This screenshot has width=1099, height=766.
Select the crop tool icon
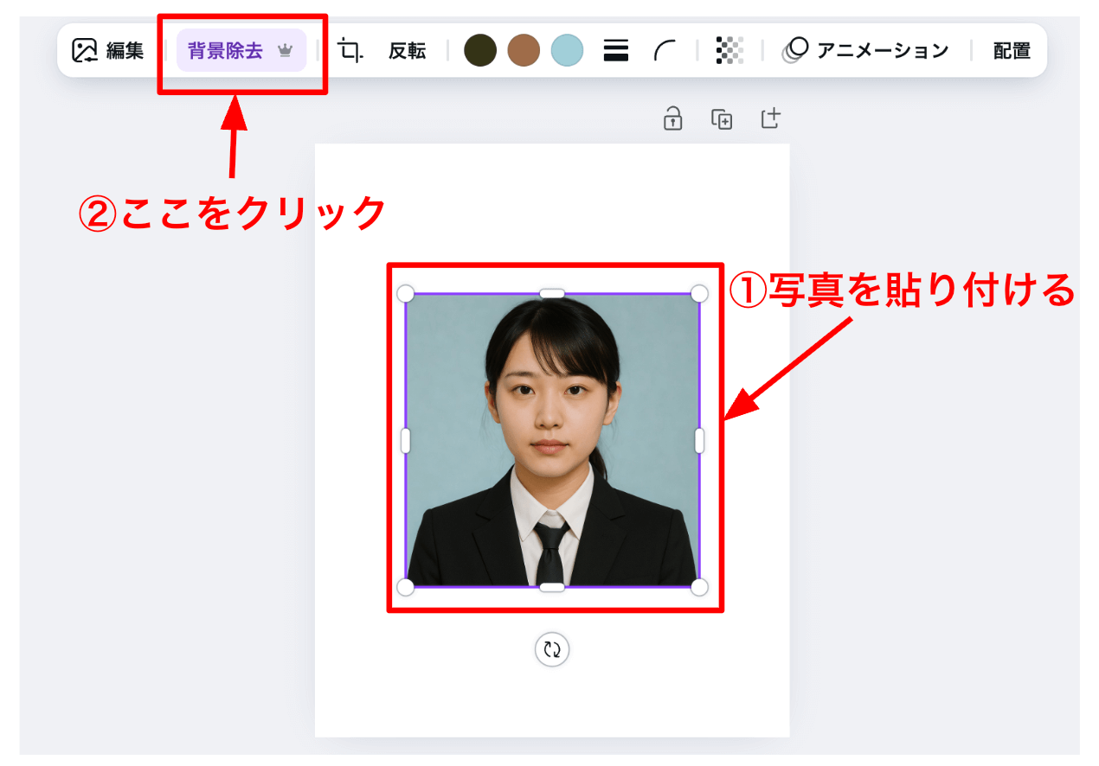pos(350,50)
